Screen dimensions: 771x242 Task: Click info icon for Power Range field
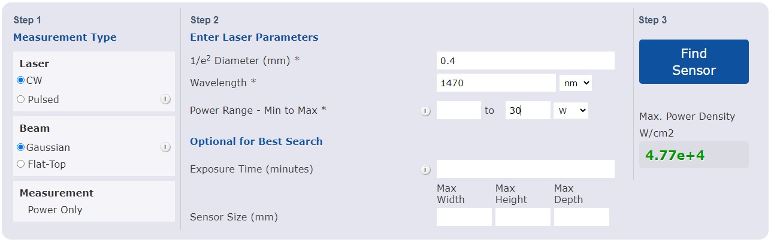coord(425,111)
